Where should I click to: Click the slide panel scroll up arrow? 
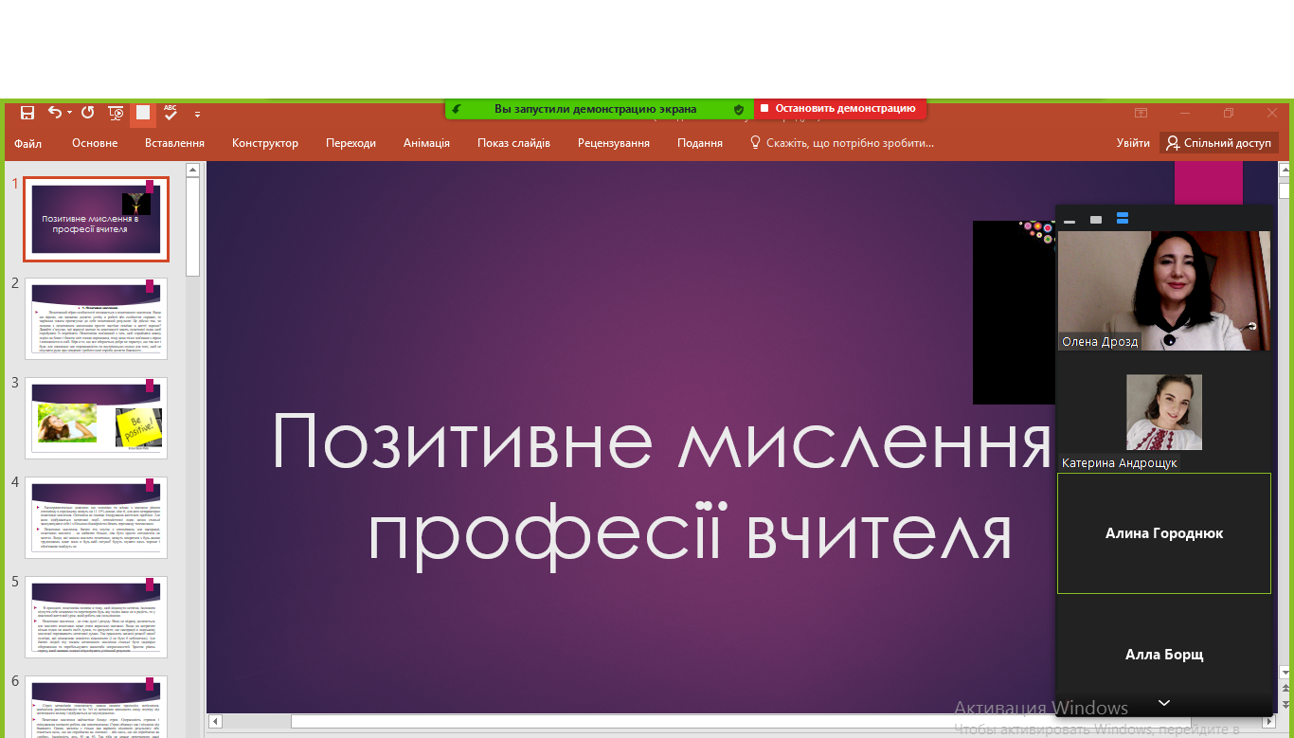click(192, 171)
